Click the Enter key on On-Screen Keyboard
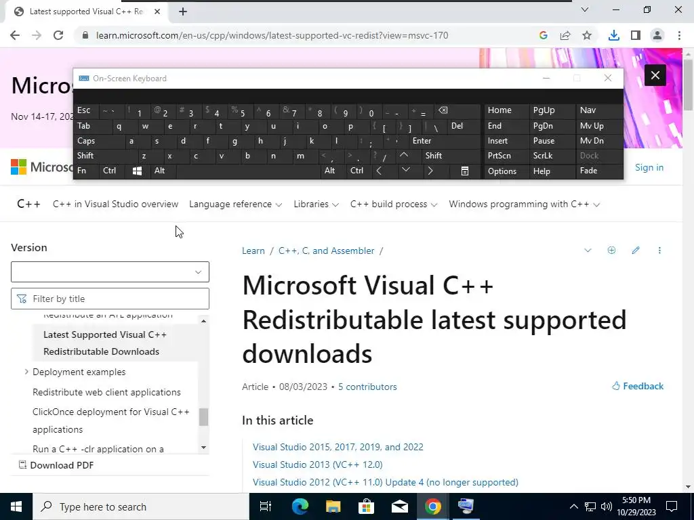This screenshot has height=520, width=694. pyautogui.click(x=422, y=141)
